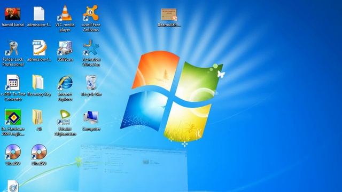The height and width of the screenshot is (192, 342).
Task: Select the Computer desktop icon
Action: tap(91, 117)
